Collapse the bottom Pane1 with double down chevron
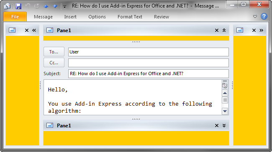This screenshot has height=152, width=272. [x=224, y=126]
